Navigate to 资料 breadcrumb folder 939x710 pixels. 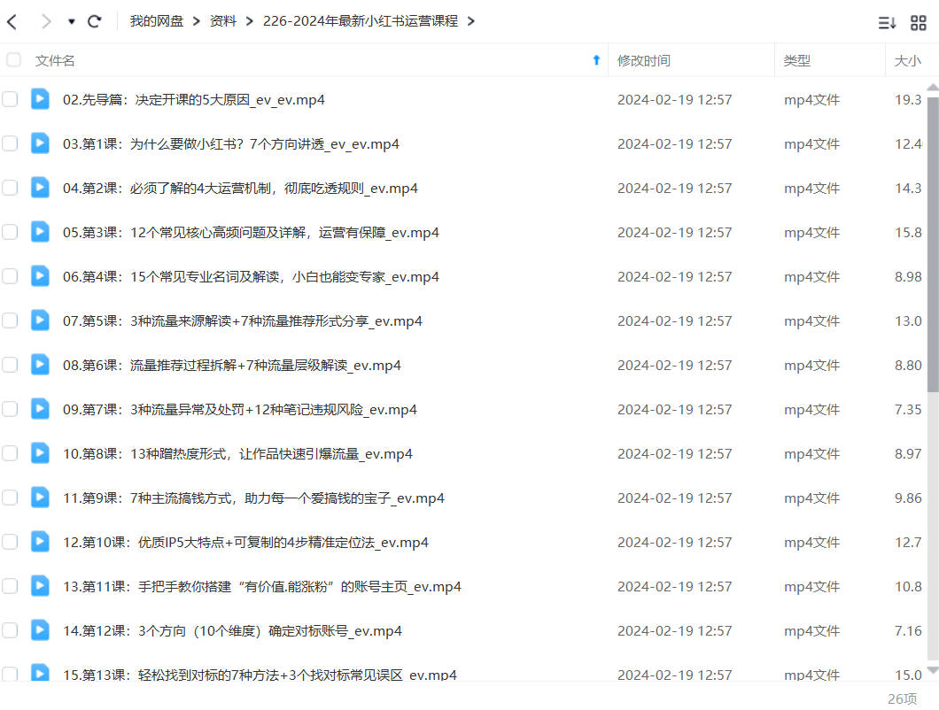coord(222,21)
